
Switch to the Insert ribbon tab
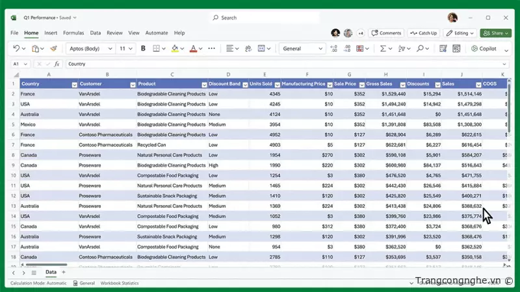[x=51, y=32]
